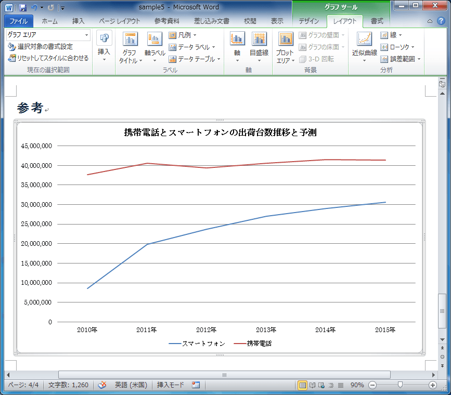
Task: Open 選択対象の書式設定 format selection
Action: [x=41, y=47]
